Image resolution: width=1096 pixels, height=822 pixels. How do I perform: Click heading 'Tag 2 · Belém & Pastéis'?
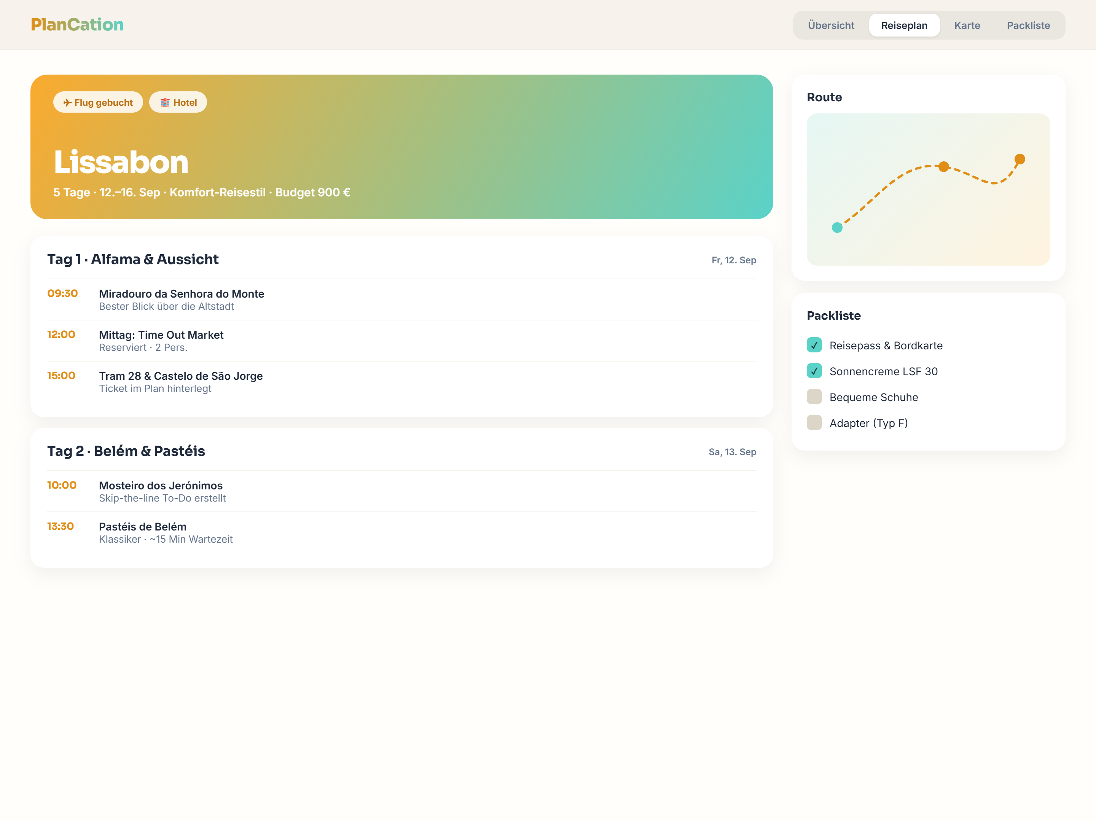tap(126, 451)
